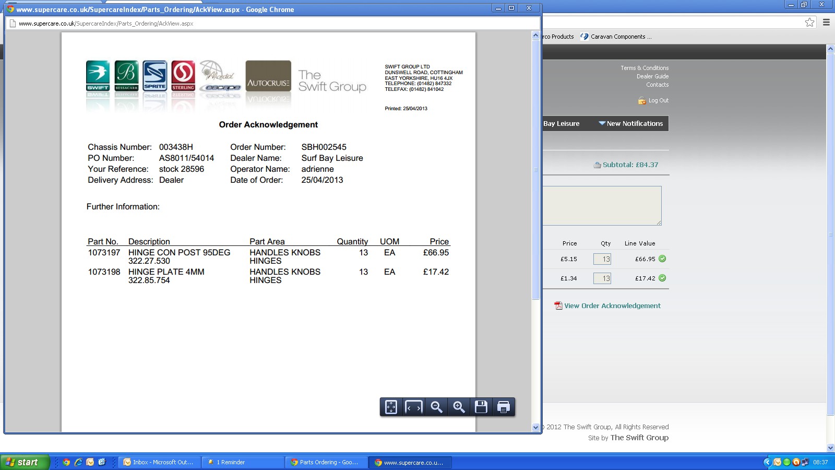Click the Subtotal £84.37 link
Image resolution: width=835 pixels, height=470 pixels.
pyautogui.click(x=630, y=164)
